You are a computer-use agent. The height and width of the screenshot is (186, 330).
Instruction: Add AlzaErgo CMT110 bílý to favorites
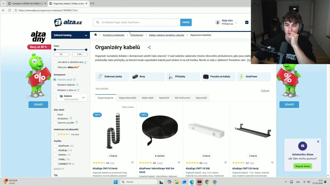click(226, 163)
